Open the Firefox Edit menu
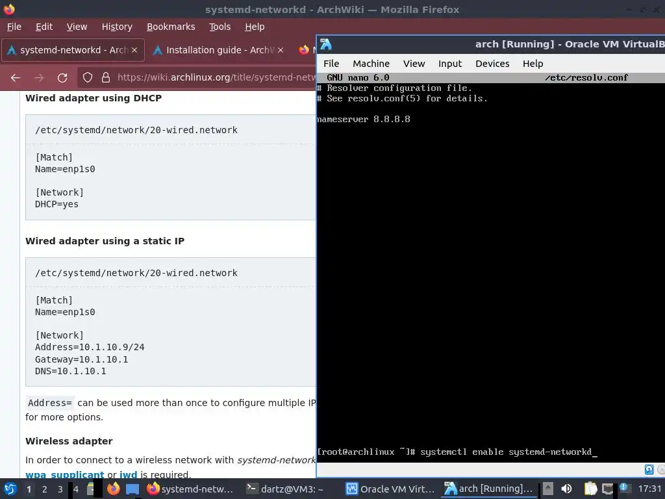This screenshot has height=499, width=665. click(x=44, y=27)
